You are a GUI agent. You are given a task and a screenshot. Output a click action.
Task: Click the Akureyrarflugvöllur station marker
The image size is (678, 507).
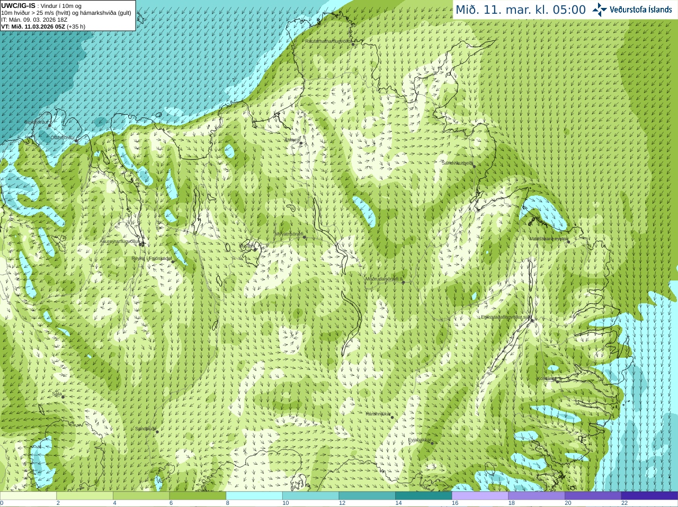click(x=141, y=244)
